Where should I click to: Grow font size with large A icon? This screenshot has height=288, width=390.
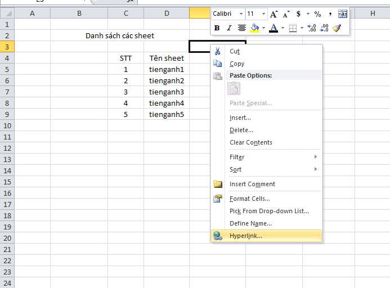[274, 14]
